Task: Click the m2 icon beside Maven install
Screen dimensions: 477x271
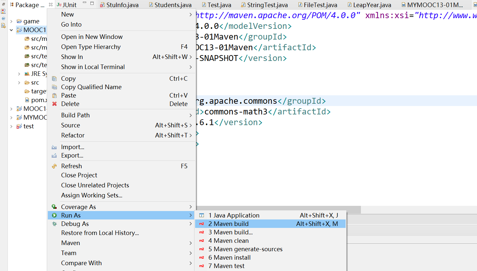Action: tap(202, 257)
